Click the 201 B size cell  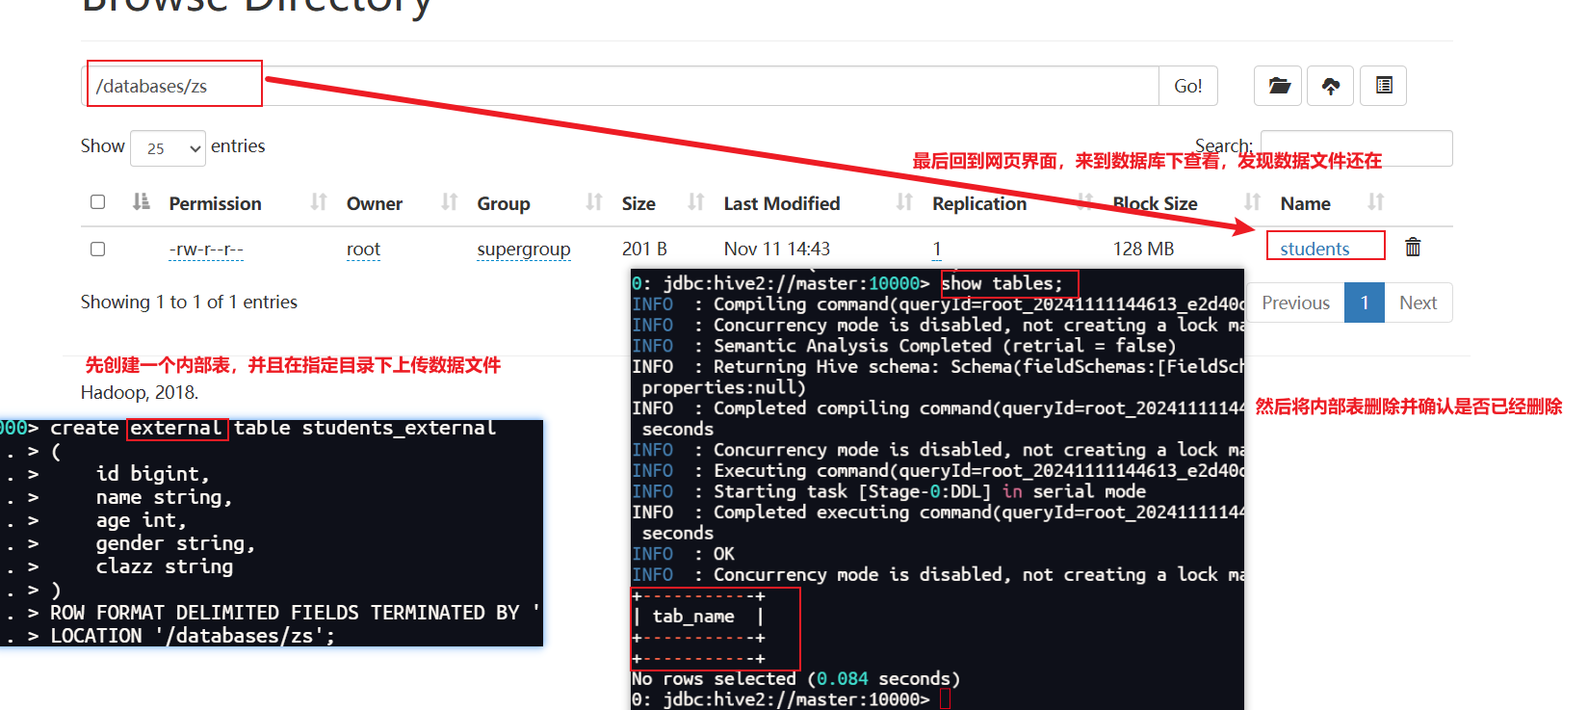(x=644, y=249)
